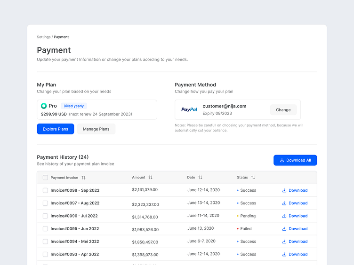Click amount $2,161,379.00

[145, 190]
